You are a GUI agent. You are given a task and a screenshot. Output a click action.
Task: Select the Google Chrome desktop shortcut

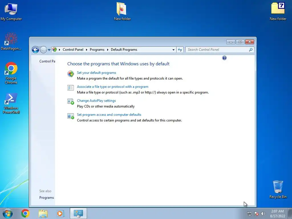11,73
